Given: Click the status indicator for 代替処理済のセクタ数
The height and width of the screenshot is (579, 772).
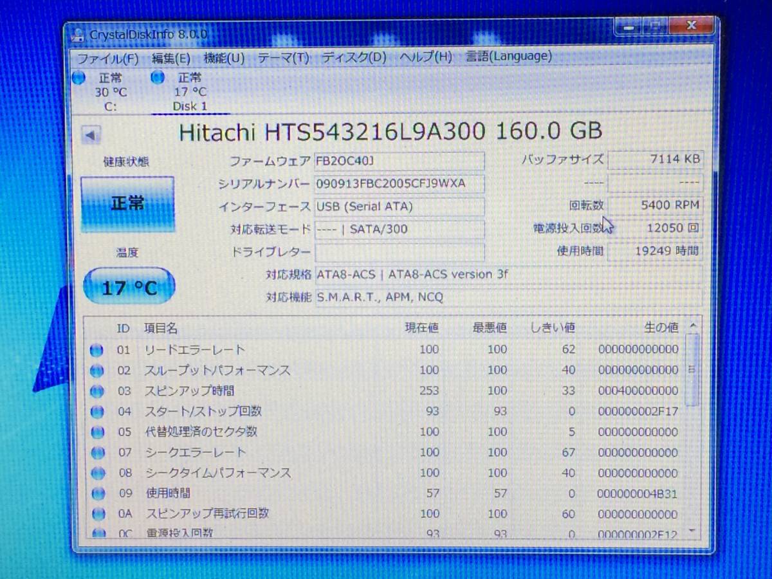Looking at the screenshot, I should (x=96, y=432).
